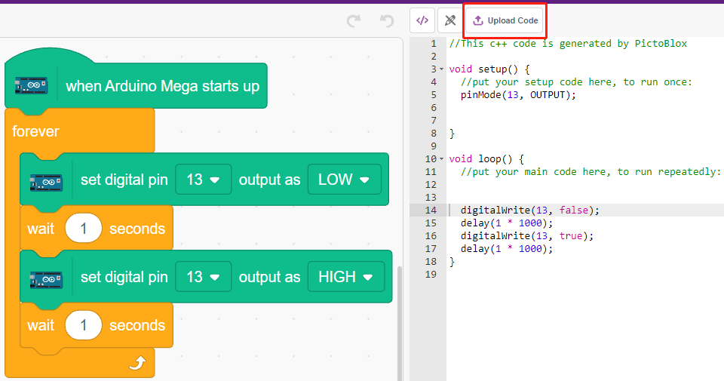Click first wait block's seconds value field
Viewport: 724px width, 381px height.
tap(84, 228)
